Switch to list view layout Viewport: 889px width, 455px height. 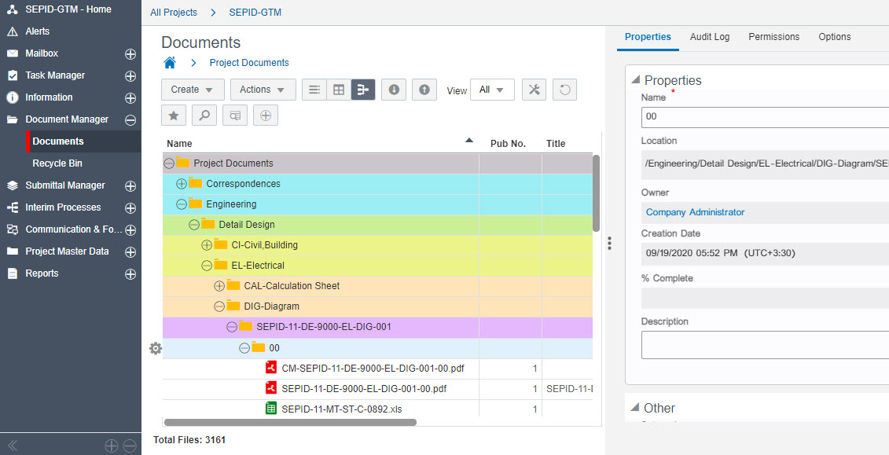click(x=314, y=90)
